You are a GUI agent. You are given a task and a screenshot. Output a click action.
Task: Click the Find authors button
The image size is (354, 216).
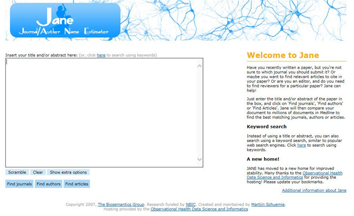(x=49, y=184)
